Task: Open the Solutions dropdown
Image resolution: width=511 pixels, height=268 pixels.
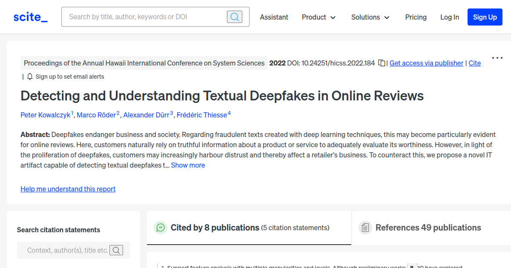Action: pyautogui.click(x=370, y=17)
